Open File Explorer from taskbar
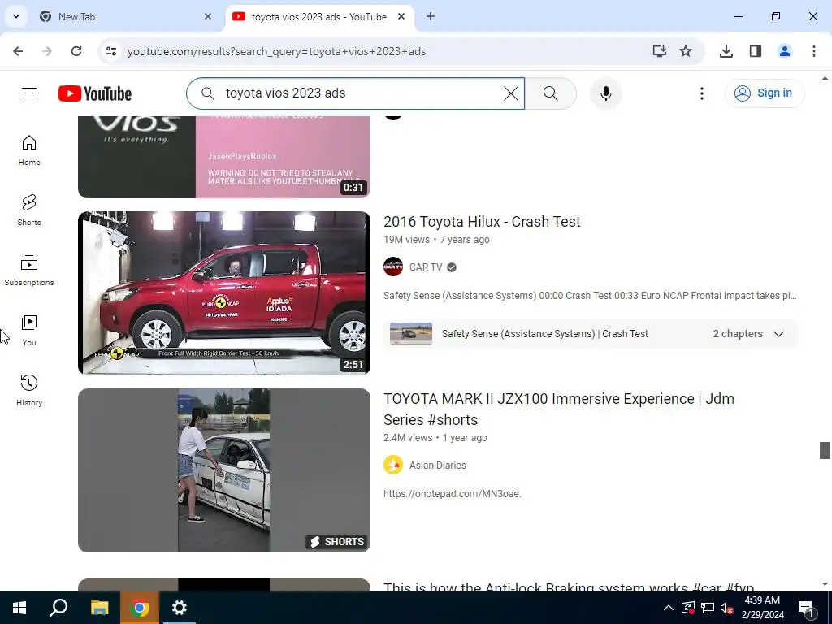 click(x=99, y=608)
